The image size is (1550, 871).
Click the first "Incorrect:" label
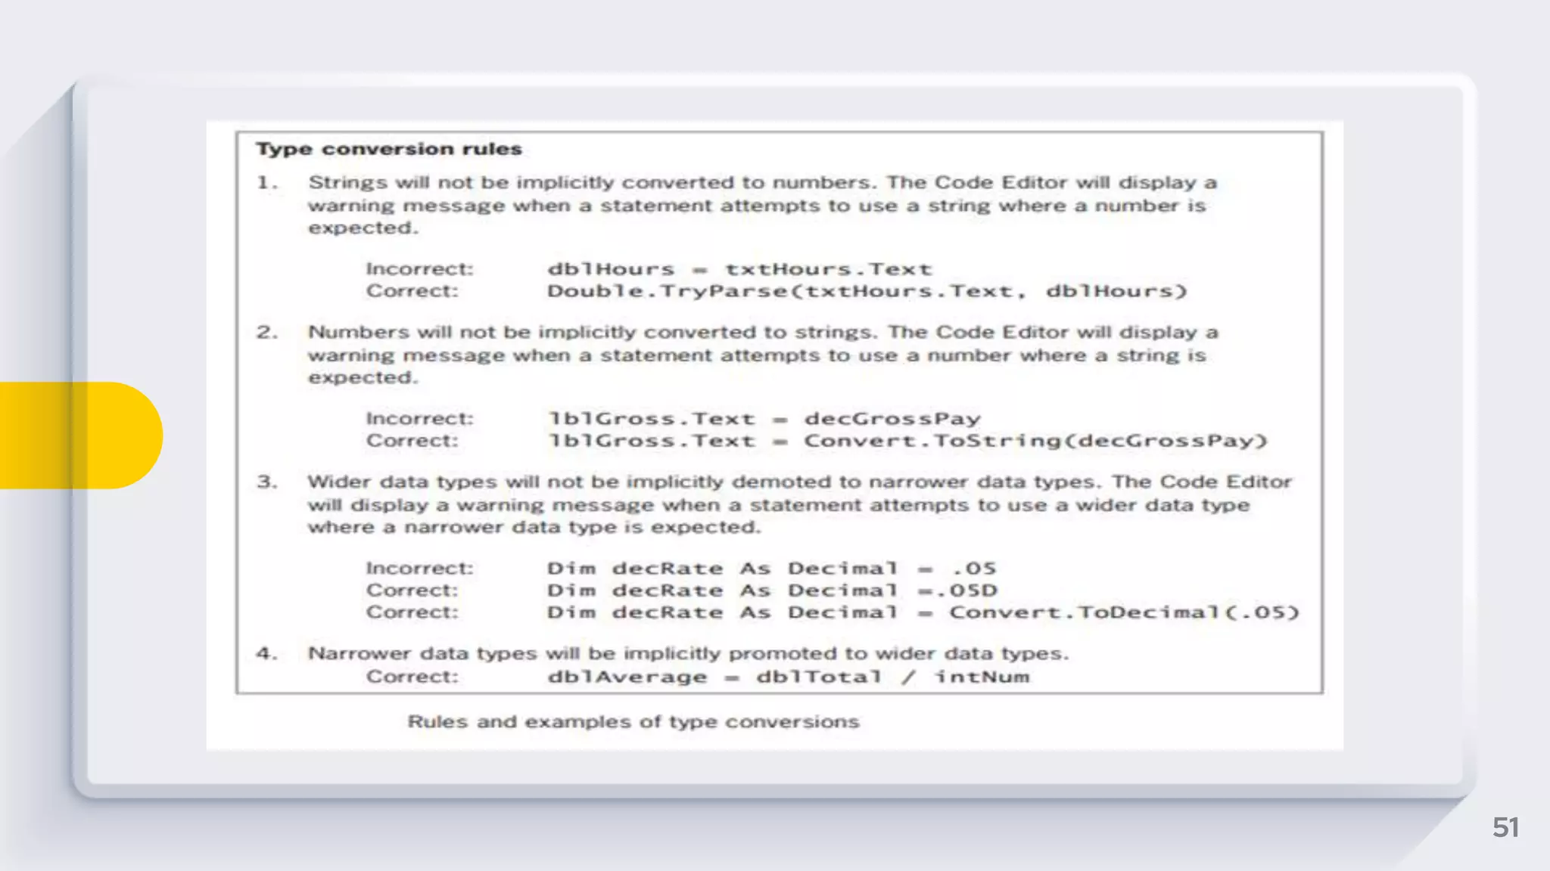click(419, 269)
